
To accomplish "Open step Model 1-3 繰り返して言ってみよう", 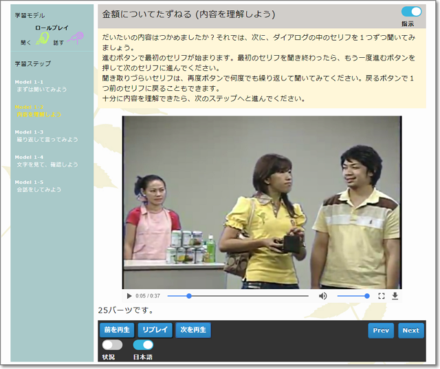I will point(46,136).
